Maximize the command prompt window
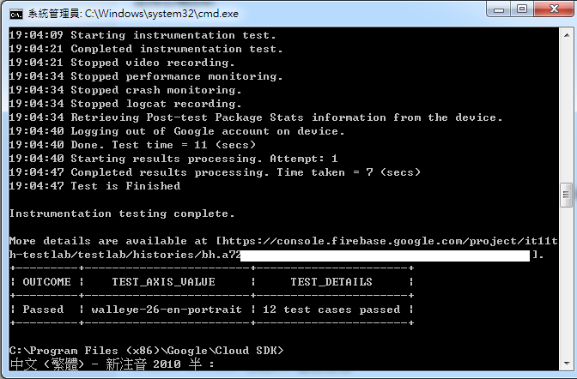 click(522, 9)
